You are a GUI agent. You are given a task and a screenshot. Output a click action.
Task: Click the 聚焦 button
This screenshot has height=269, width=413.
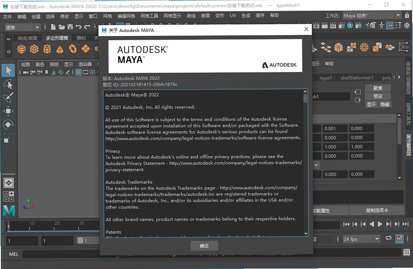tap(378, 88)
